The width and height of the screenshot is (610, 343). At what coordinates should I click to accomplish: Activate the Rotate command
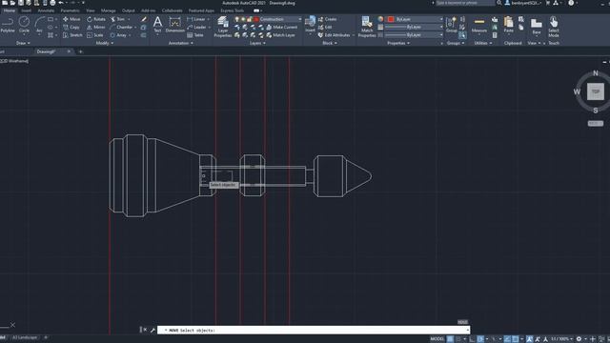click(x=96, y=19)
